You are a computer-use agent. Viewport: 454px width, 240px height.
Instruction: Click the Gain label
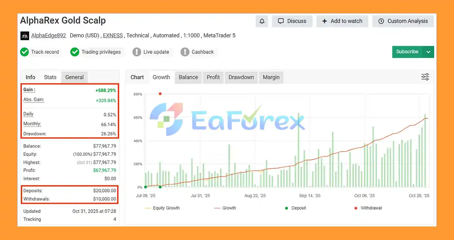(29, 90)
